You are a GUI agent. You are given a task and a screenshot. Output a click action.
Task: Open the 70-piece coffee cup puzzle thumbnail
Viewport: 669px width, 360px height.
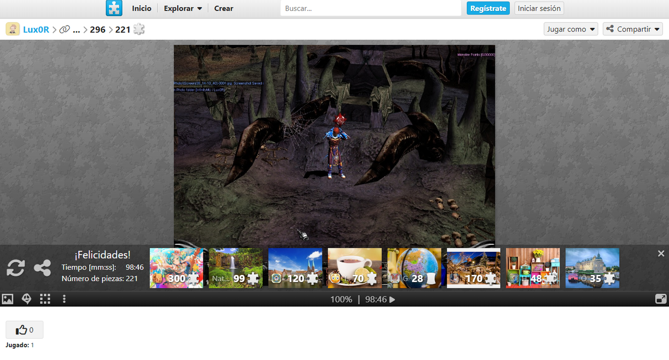click(x=355, y=268)
